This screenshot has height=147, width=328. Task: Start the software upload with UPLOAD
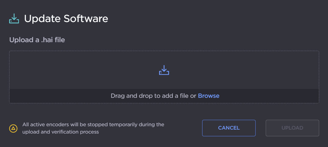coord(292,128)
